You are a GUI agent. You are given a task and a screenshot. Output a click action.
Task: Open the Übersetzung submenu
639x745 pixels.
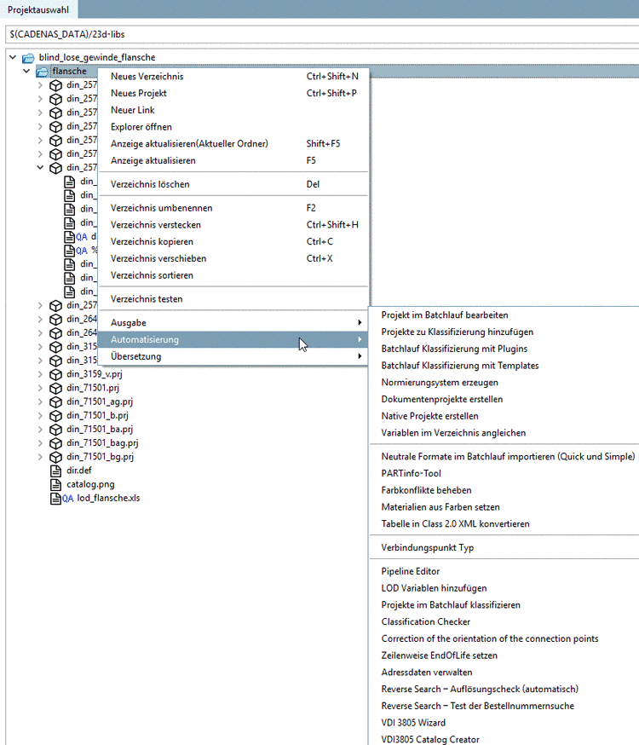pos(233,357)
